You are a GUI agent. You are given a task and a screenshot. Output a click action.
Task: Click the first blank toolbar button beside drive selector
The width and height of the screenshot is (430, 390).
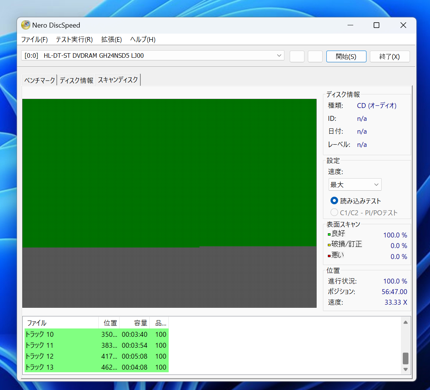pos(297,56)
